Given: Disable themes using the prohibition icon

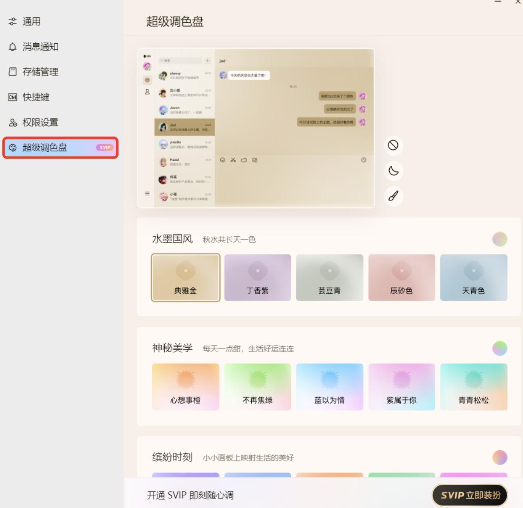Looking at the screenshot, I should (x=393, y=144).
